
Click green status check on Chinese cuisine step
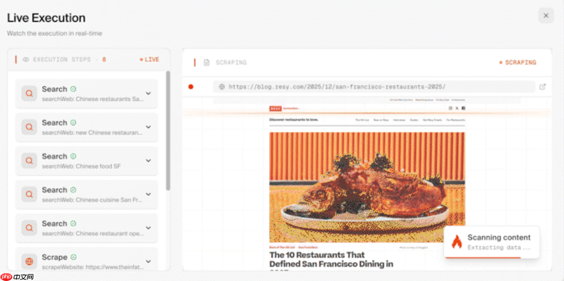pyautogui.click(x=73, y=190)
